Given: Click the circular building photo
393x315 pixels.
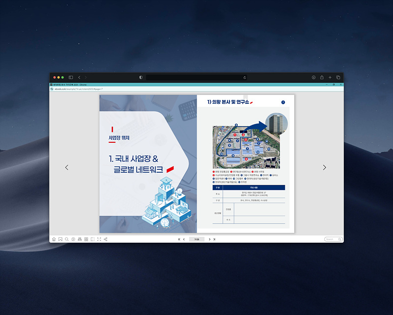Looking at the screenshot, I should tap(277, 124).
